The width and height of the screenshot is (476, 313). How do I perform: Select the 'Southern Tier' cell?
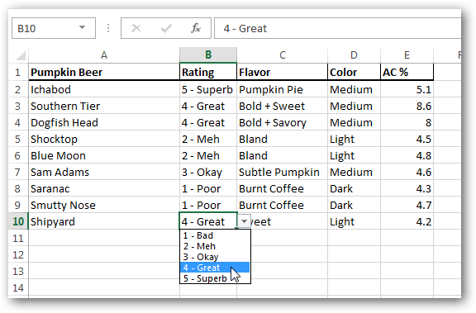104,106
